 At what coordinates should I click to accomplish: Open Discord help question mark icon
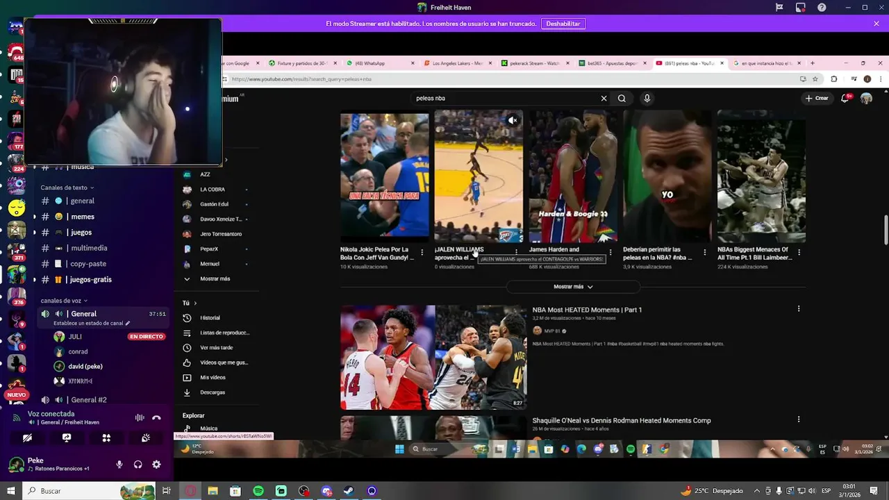coord(822,8)
